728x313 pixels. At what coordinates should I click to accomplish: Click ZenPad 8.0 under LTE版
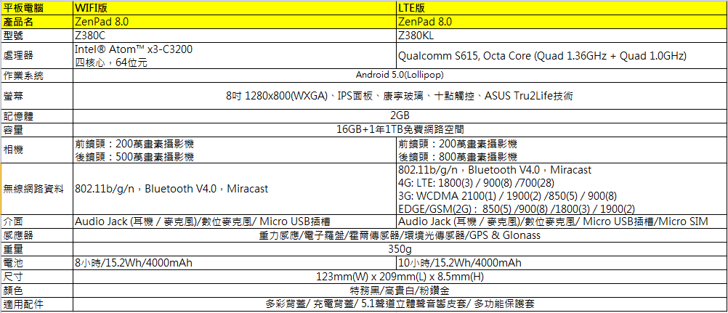pos(561,22)
